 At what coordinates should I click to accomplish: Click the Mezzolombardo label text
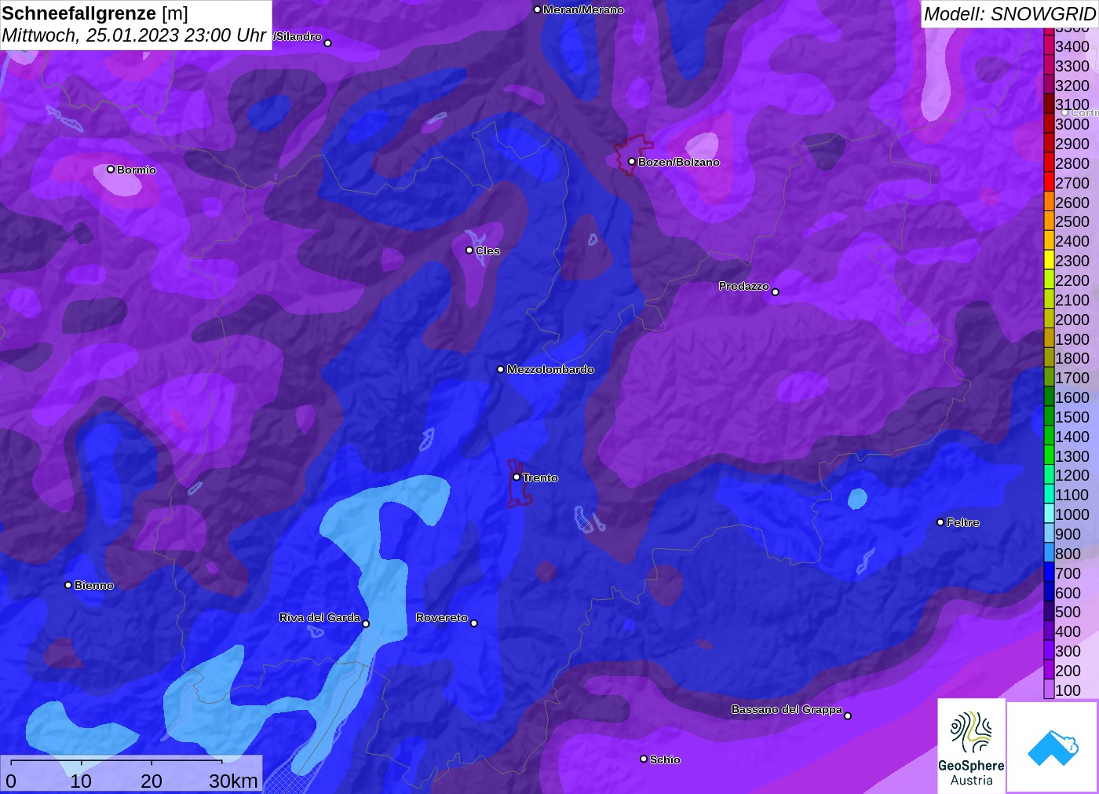[550, 369]
